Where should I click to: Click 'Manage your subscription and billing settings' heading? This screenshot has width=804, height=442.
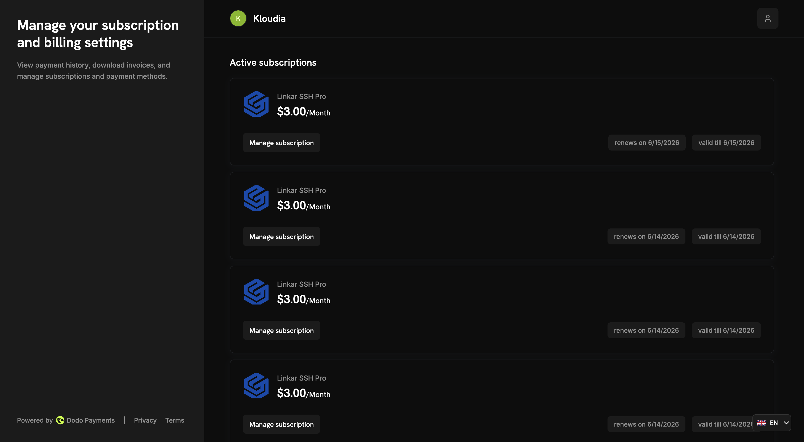pos(98,34)
